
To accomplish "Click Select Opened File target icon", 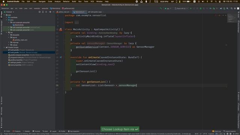I will point(39,12).
